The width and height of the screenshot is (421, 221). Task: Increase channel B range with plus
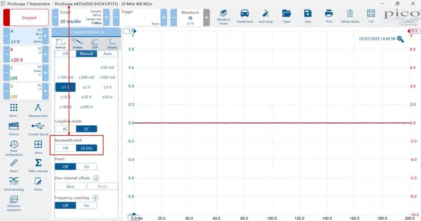click(45, 54)
